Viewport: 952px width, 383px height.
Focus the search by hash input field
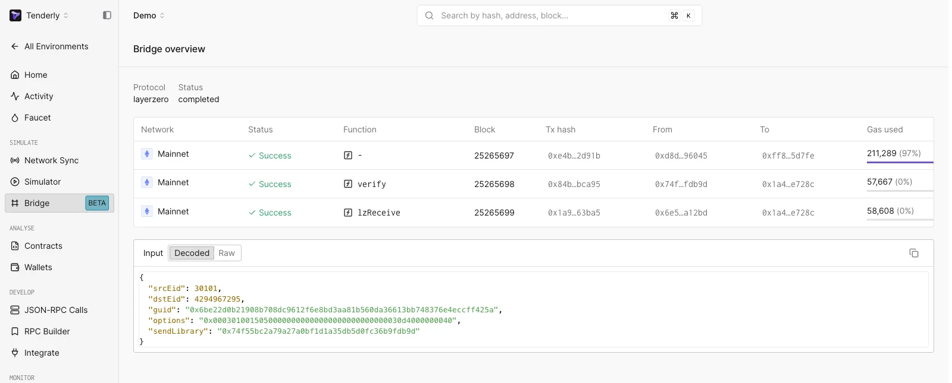(x=559, y=15)
